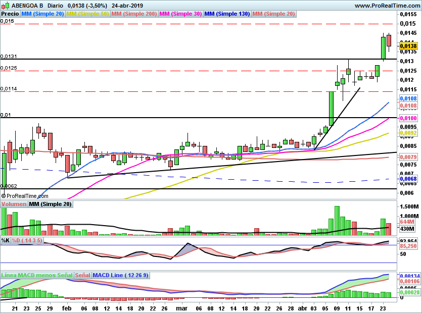
Task: Click the tallest green volume bar
Action: coord(337,221)
